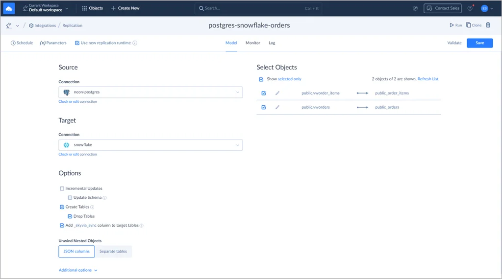Open the Target connection dropdown

[x=151, y=145]
